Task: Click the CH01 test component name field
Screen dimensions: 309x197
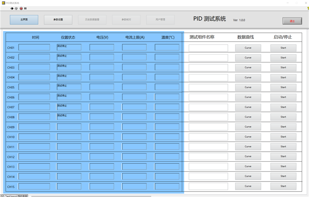Action: coord(208,48)
